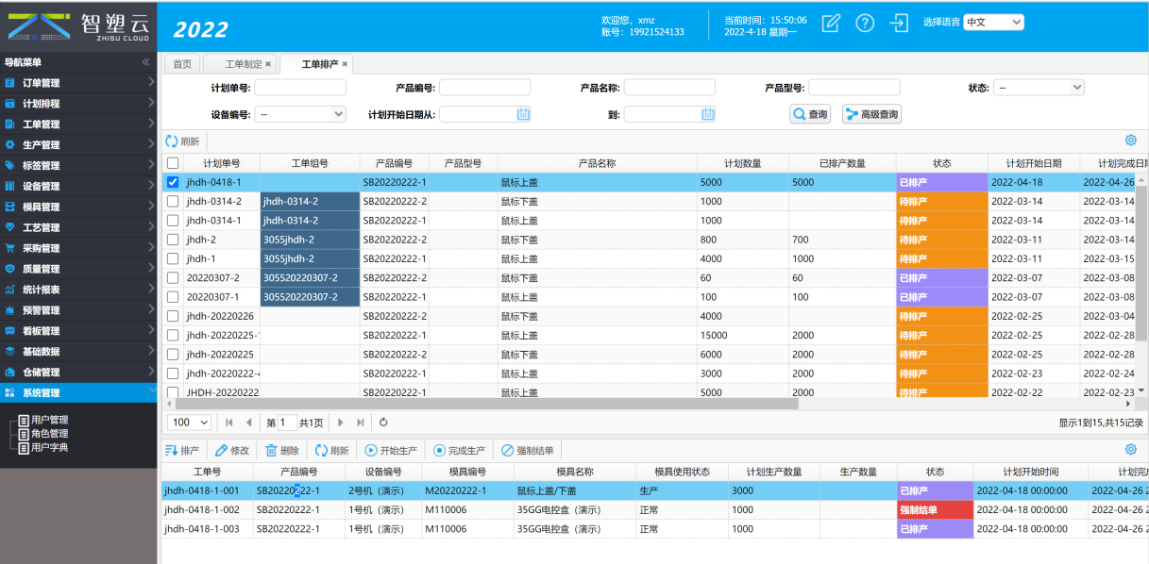Click 删除 delete button in lower toolbar

(x=282, y=451)
